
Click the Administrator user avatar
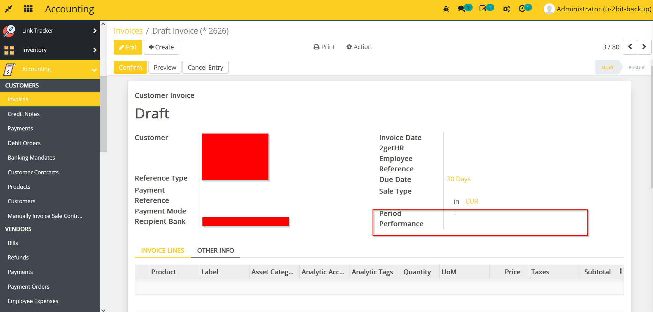tap(549, 9)
